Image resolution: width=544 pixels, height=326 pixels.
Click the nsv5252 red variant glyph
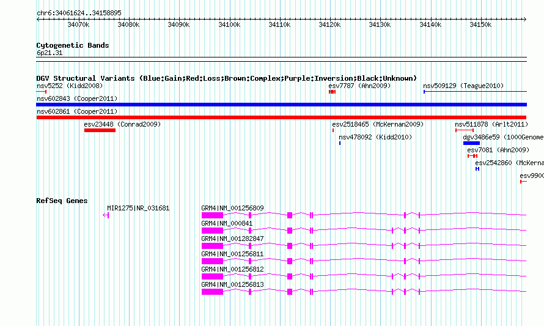[42, 92]
